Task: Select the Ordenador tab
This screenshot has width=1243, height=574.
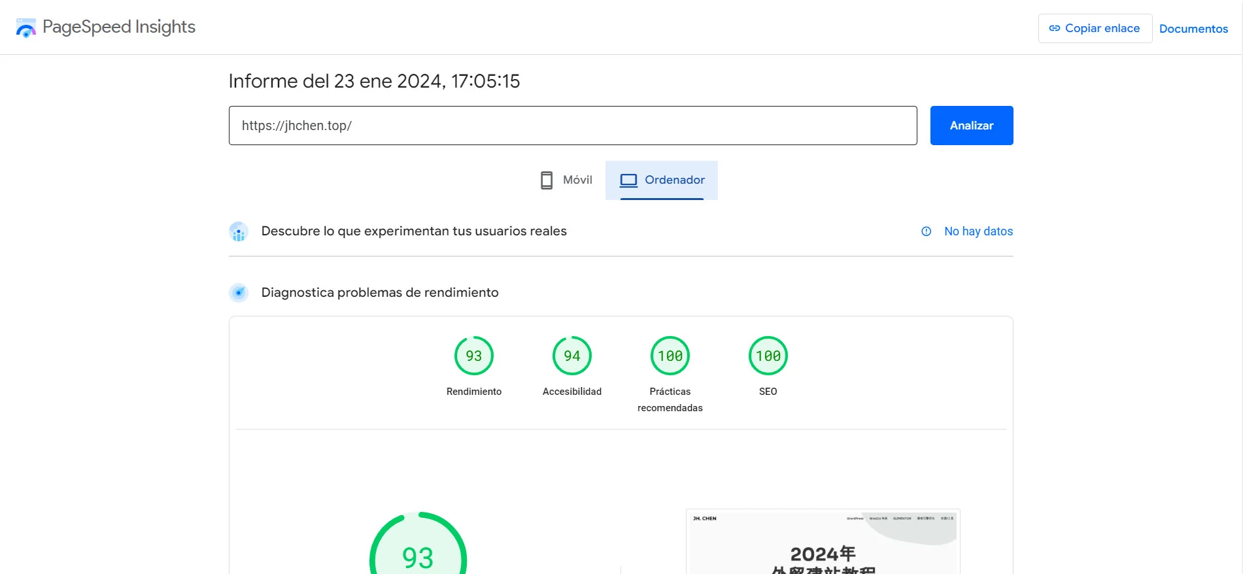Action: pyautogui.click(x=662, y=180)
